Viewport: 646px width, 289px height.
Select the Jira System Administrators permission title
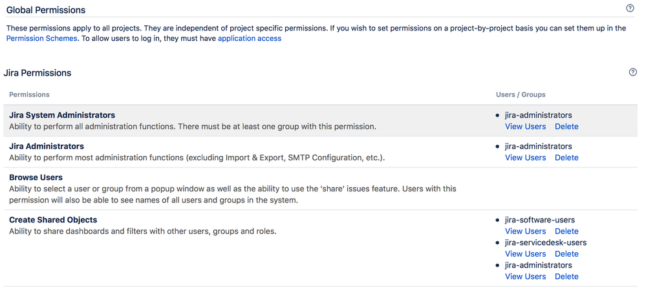pos(62,115)
